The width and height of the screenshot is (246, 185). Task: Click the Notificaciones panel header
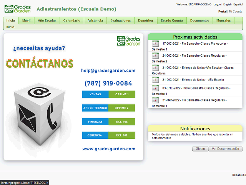[195, 128]
